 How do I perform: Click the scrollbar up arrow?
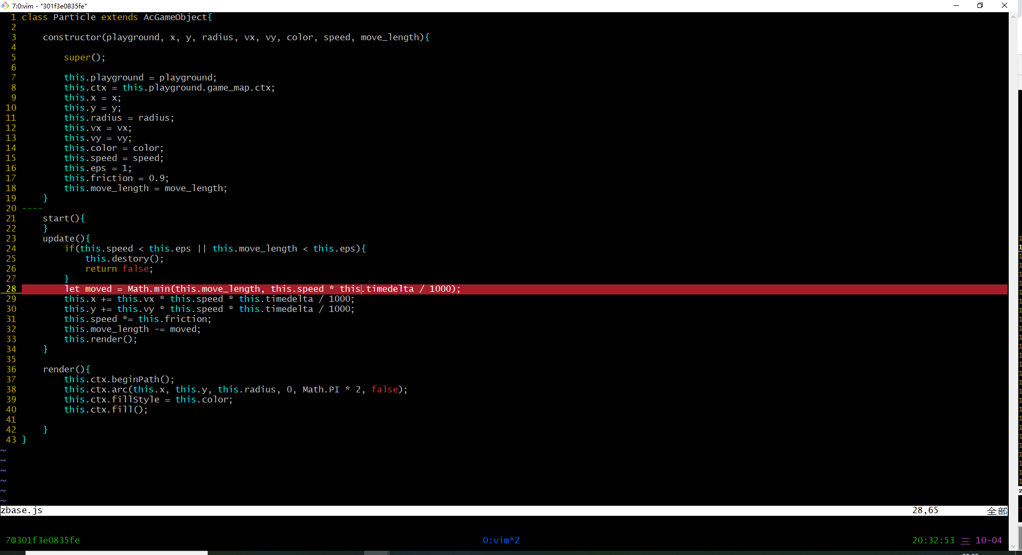(x=1013, y=16)
